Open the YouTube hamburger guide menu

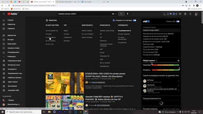4,14
